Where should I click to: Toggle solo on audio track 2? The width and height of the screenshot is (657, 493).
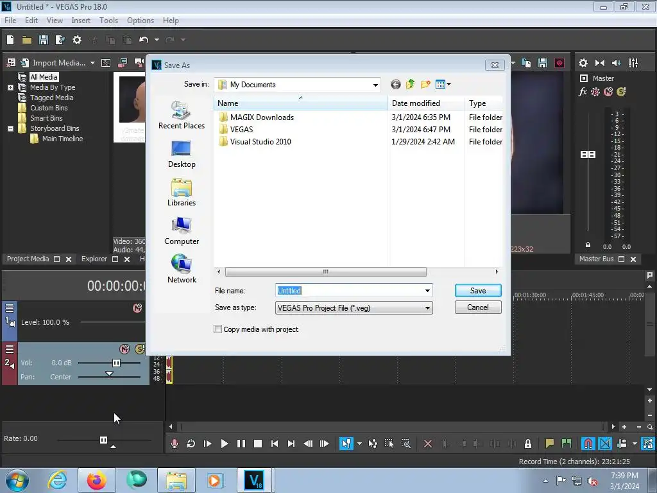(139, 349)
